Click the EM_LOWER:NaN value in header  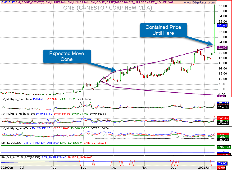[78, 2]
